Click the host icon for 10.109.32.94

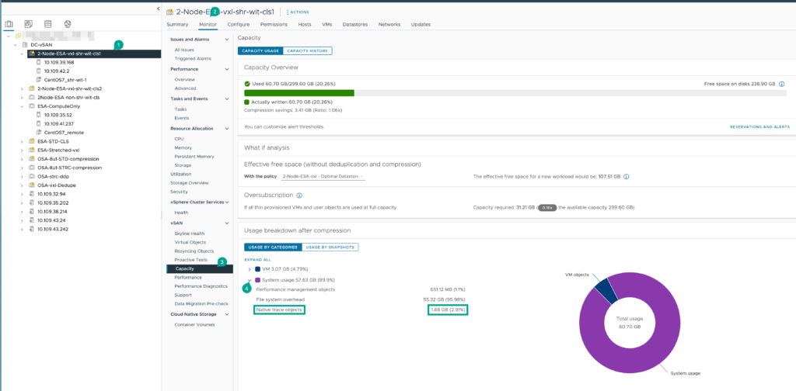(32, 194)
